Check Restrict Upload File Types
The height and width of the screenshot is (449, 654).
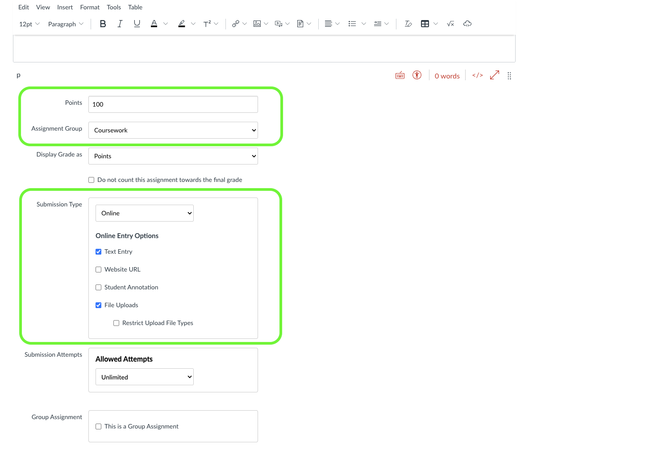[x=117, y=323]
